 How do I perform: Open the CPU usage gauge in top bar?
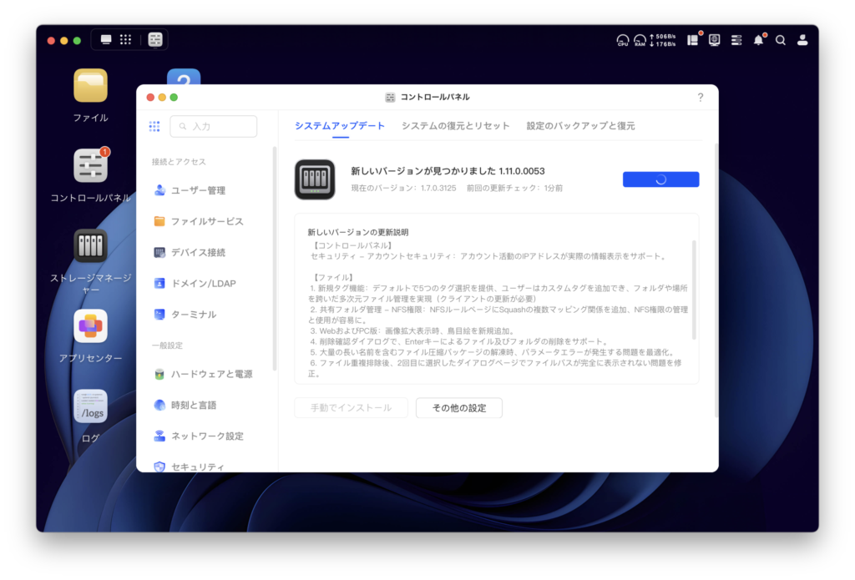(622, 40)
